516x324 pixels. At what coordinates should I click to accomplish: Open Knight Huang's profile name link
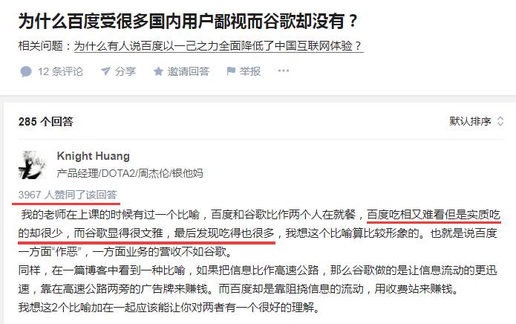tap(93, 156)
